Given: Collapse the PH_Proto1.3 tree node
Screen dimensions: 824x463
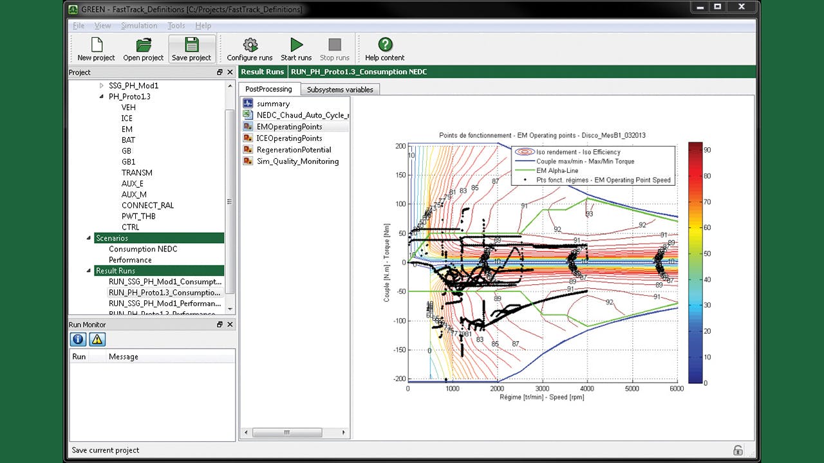Looking at the screenshot, I should point(101,96).
